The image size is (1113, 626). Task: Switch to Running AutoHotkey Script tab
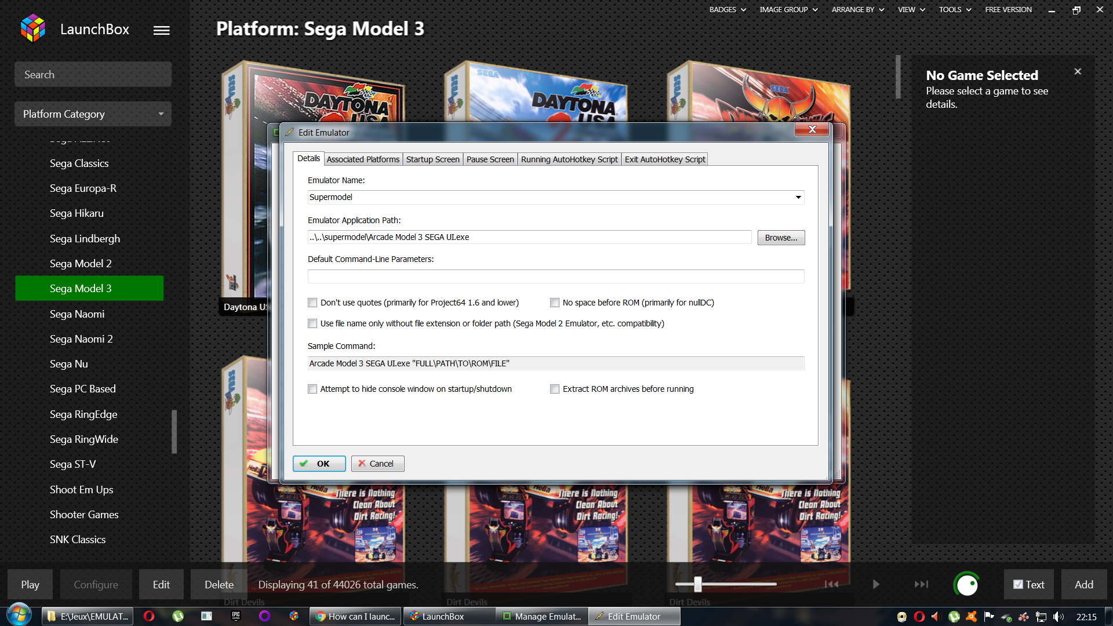click(569, 159)
